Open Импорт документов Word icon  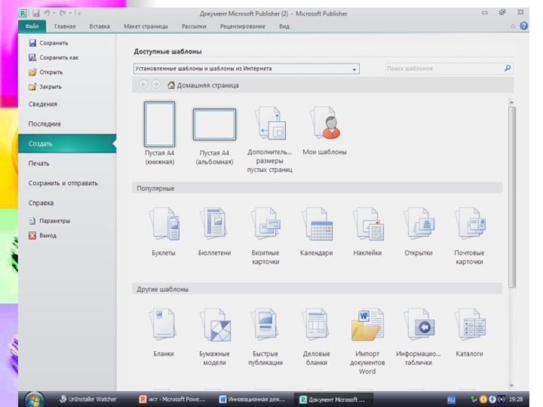pyautogui.click(x=367, y=326)
